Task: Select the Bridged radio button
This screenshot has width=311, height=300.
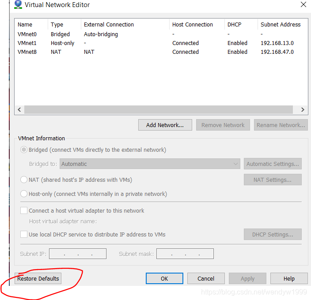Action: point(24,150)
